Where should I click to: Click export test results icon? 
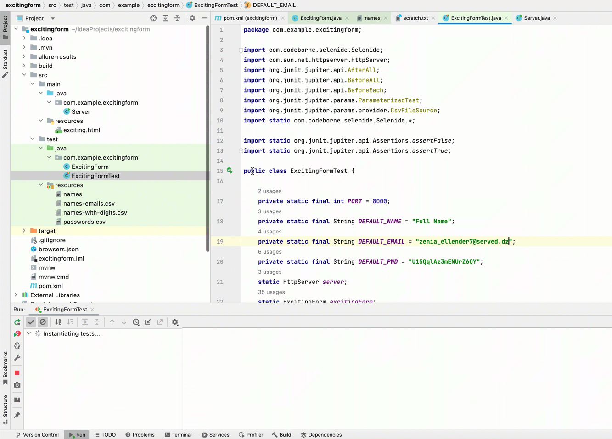click(x=160, y=322)
